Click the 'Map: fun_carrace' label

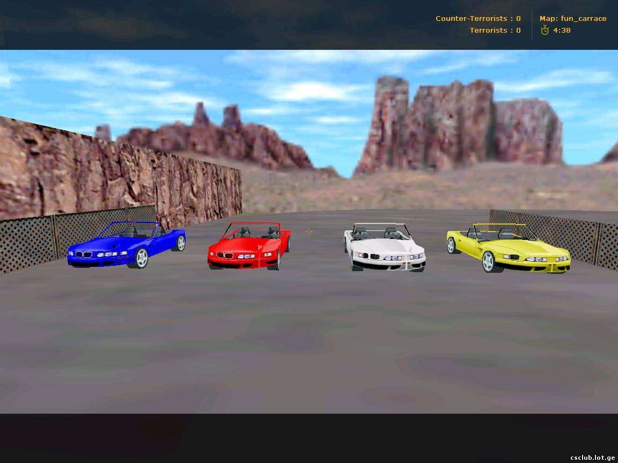pos(573,19)
